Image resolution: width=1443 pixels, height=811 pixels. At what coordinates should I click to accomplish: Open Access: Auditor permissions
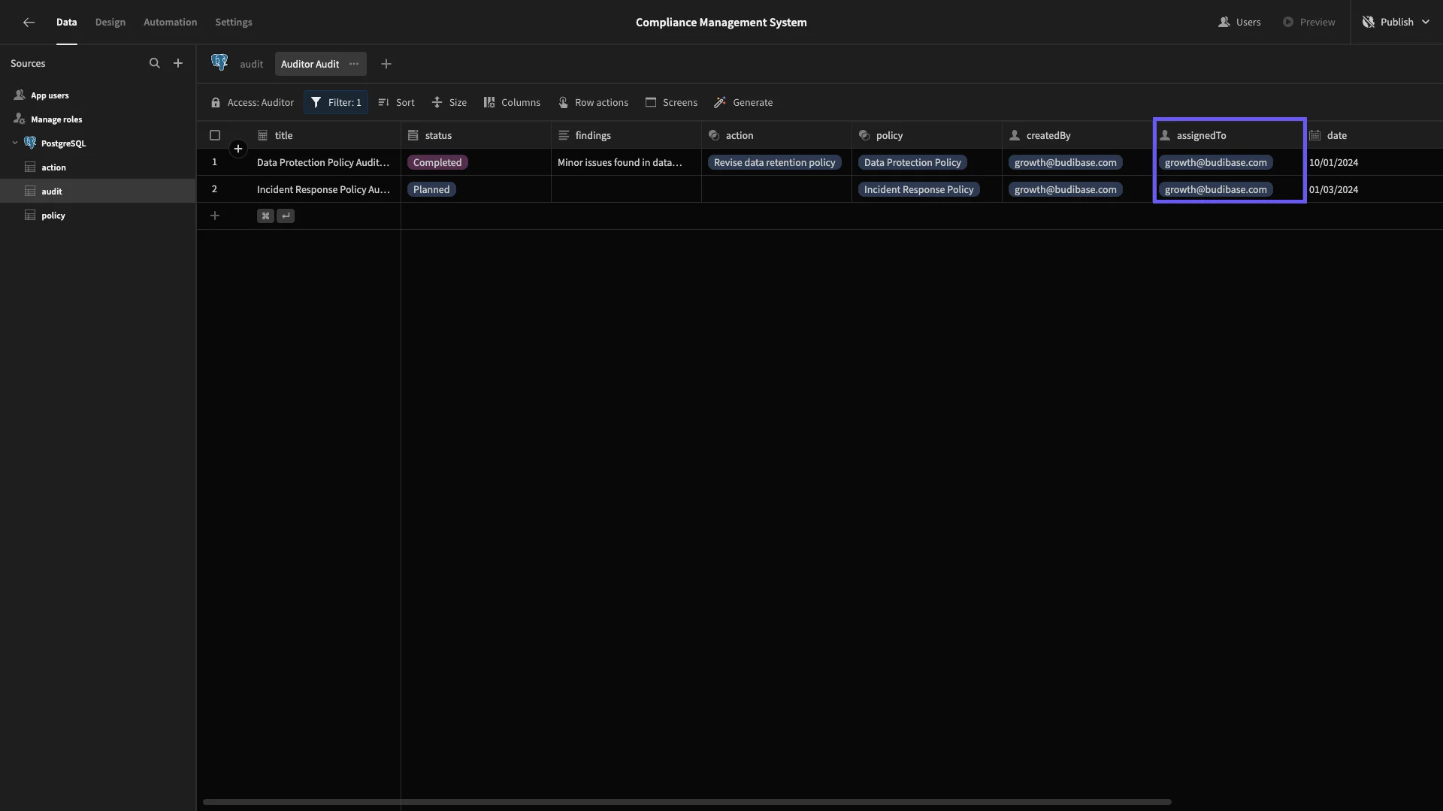253,103
